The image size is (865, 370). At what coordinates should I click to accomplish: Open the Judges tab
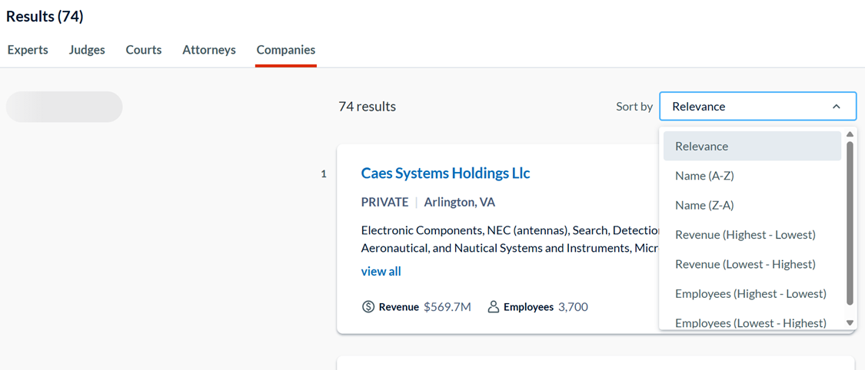[87, 50]
